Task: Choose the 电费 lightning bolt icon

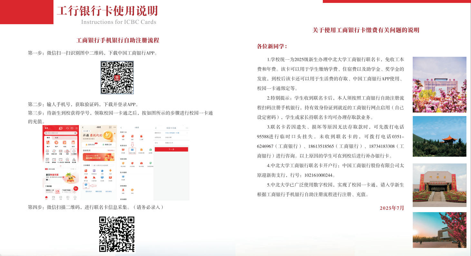Action: pyautogui.click(x=110, y=171)
